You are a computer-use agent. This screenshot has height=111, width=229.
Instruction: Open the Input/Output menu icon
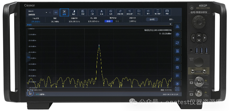point(158,12)
